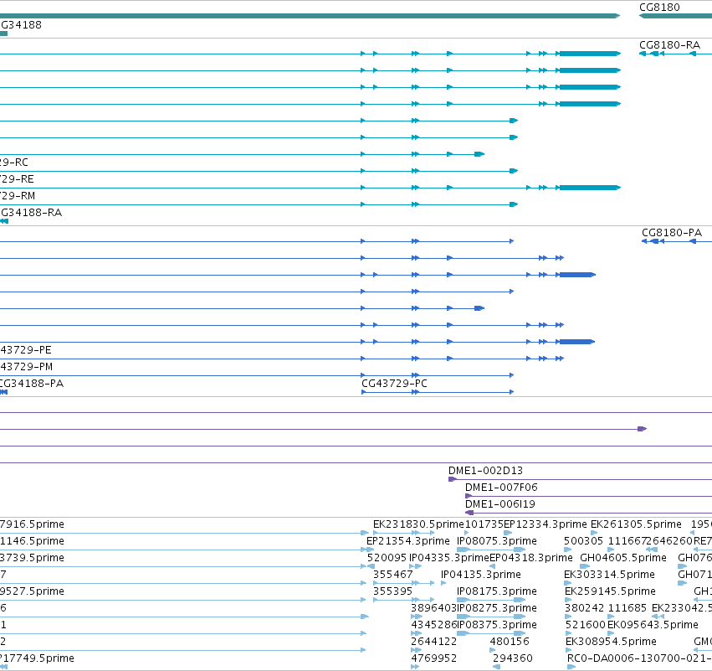
Task: Select the EP04318.3prime label
Action: [x=530, y=558]
